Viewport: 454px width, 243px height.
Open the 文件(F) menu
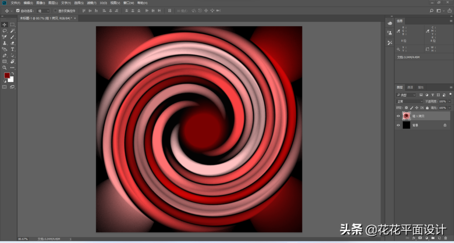point(16,3)
